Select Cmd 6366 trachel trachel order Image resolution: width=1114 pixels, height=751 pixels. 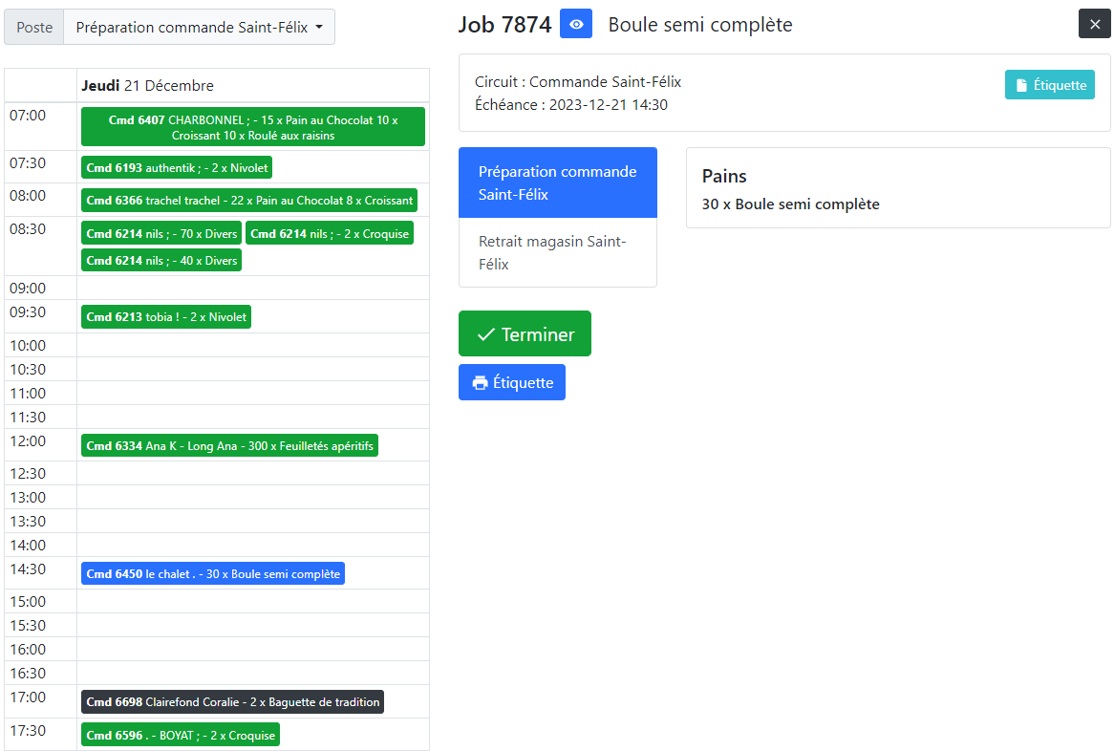pyautogui.click(x=249, y=201)
